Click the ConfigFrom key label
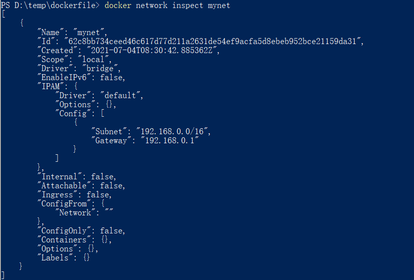 tap(64, 203)
